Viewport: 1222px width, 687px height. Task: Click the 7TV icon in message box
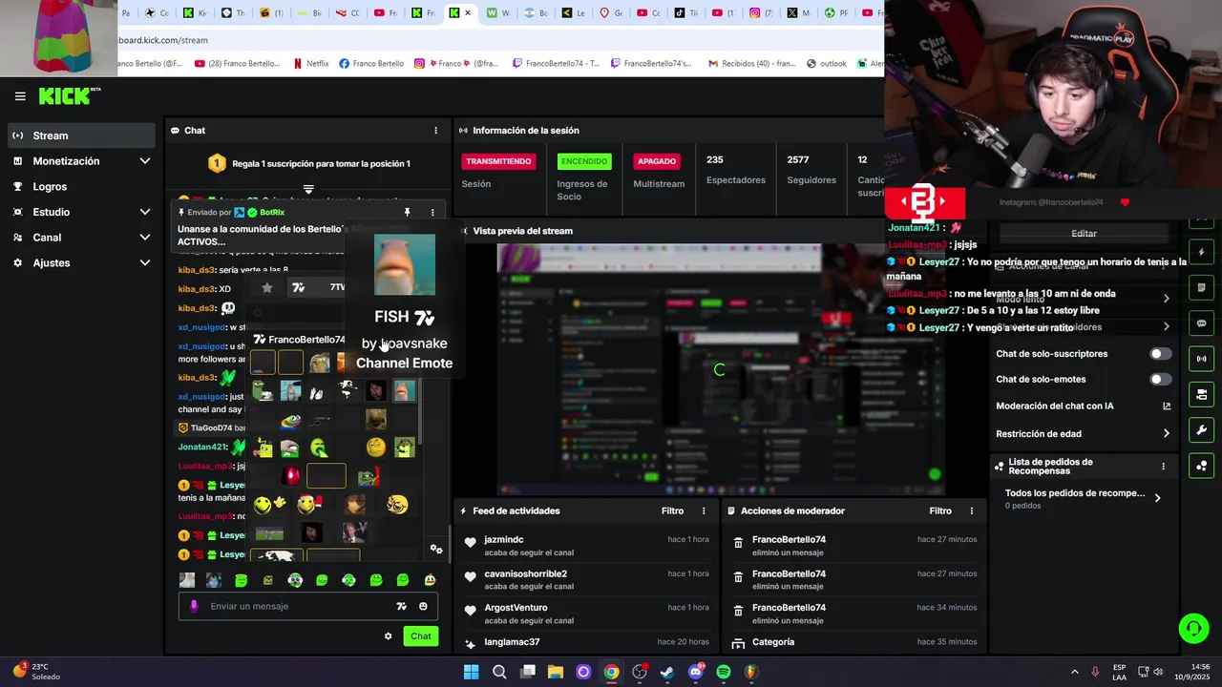click(x=401, y=606)
